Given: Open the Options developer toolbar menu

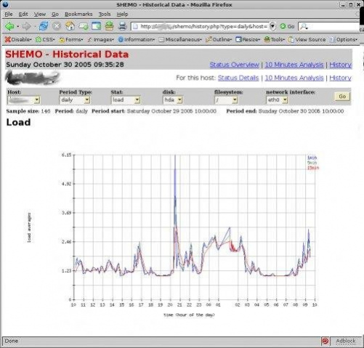Looking at the screenshot, I should click(344, 39).
